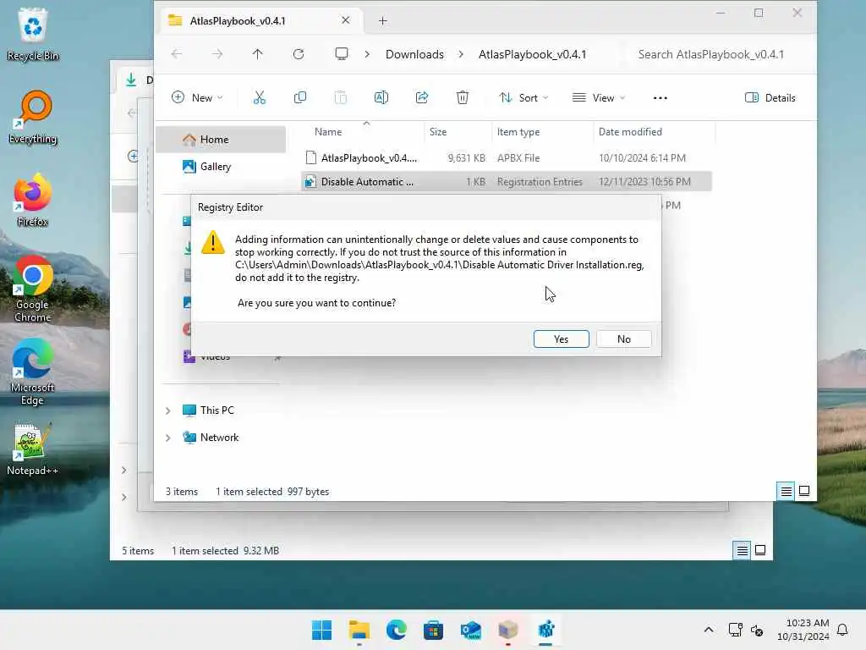Viewport: 866px width, 650px height.
Task: Open the New item menu
Action: point(197,98)
